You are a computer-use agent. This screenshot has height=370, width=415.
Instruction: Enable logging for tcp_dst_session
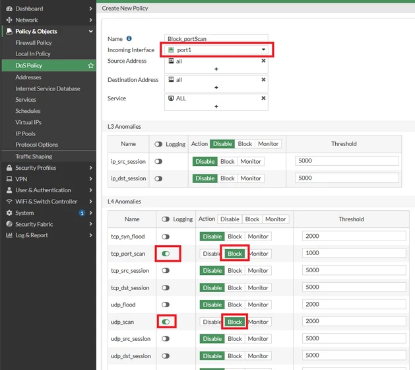click(x=166, y=288)
